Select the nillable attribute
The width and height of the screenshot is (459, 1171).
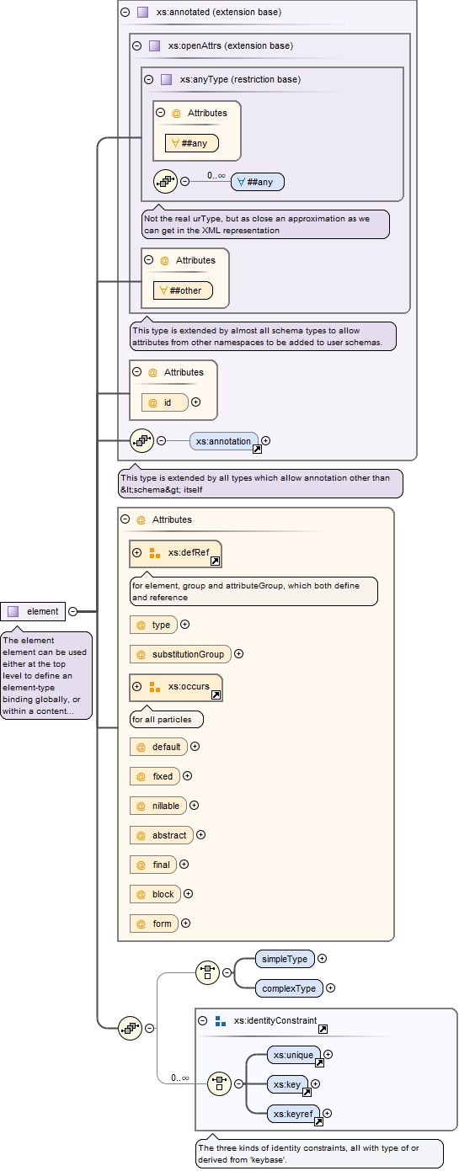pos(157,806)
